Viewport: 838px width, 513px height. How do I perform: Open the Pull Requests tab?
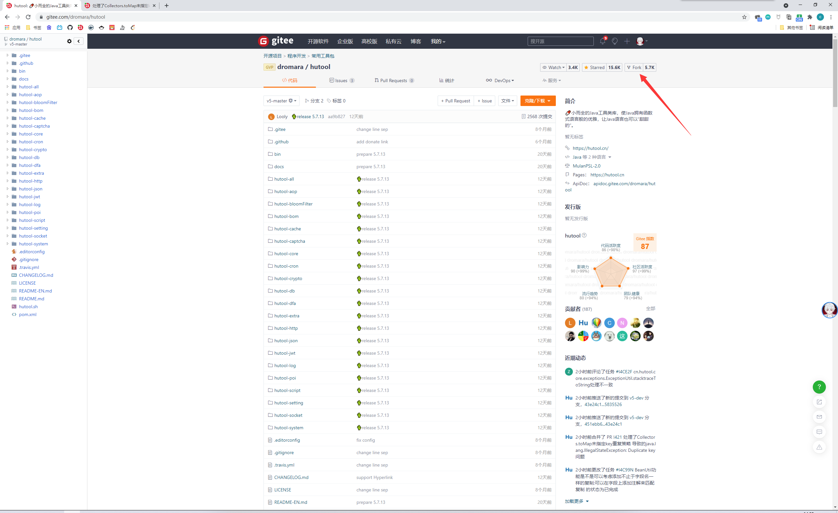(x=394, y=80)
